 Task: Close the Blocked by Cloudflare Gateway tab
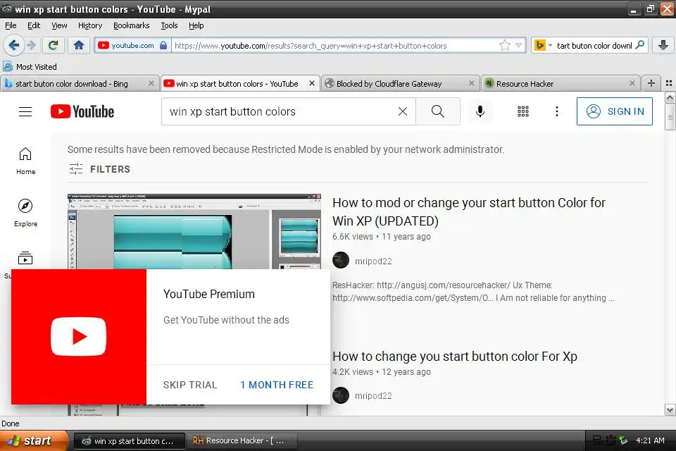(472, 83)
